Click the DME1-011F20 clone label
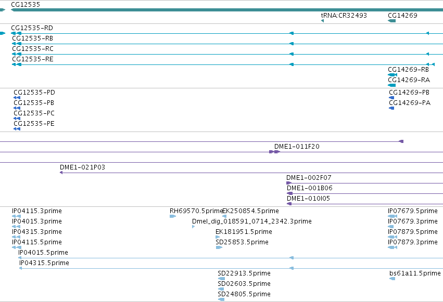The width and height of the screenshot is (443, 302). click(x=297, y=147)
